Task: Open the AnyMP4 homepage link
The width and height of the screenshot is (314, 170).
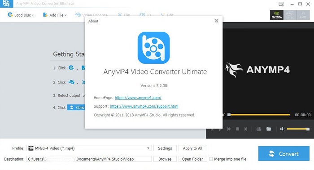Action: (138, 98)
